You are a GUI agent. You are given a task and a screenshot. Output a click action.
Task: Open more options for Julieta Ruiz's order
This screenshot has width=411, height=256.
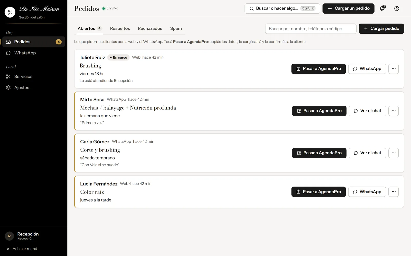(394, 69)
